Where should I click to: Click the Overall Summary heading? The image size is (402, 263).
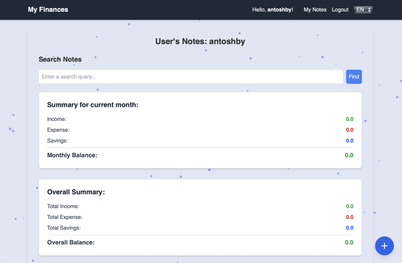[x=76, y=192]
